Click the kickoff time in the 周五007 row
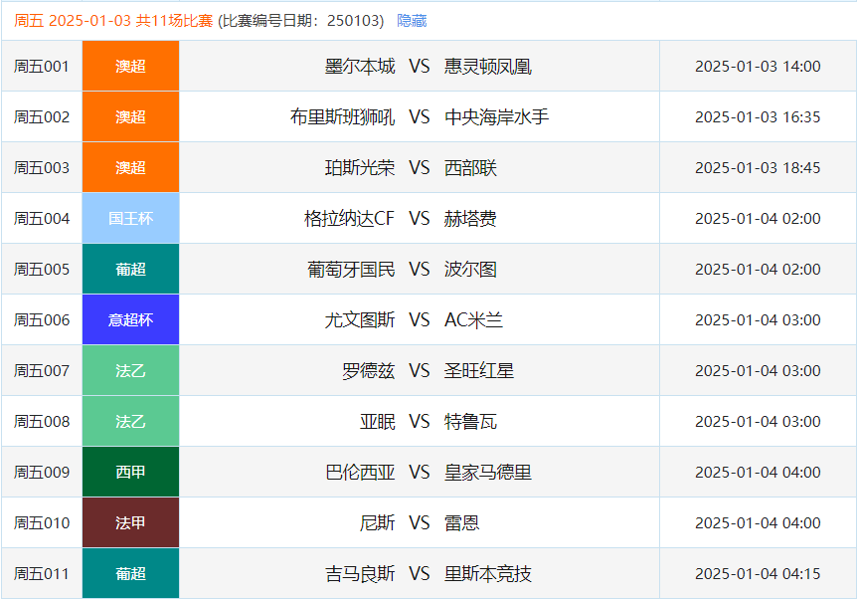This screenshot has width=857, height=599. coord(758,371)
